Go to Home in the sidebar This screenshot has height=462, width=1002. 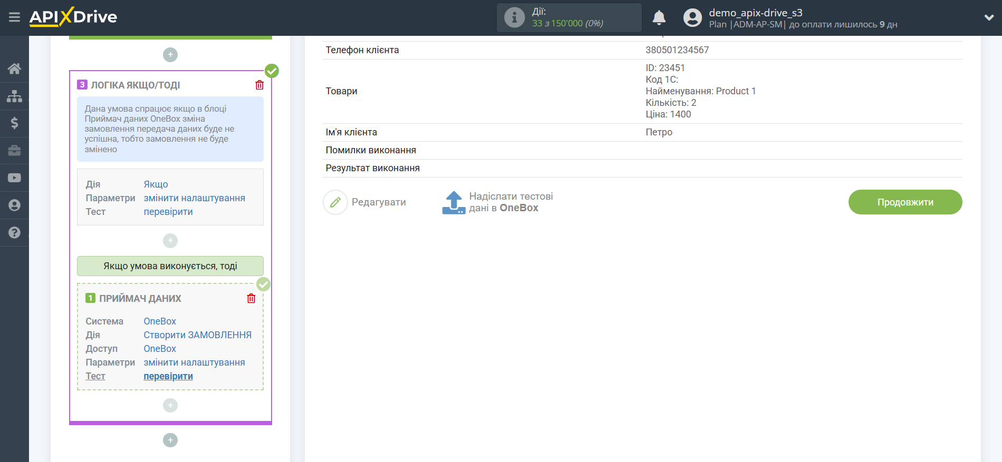pyautogui.click(x=14, y=68)
